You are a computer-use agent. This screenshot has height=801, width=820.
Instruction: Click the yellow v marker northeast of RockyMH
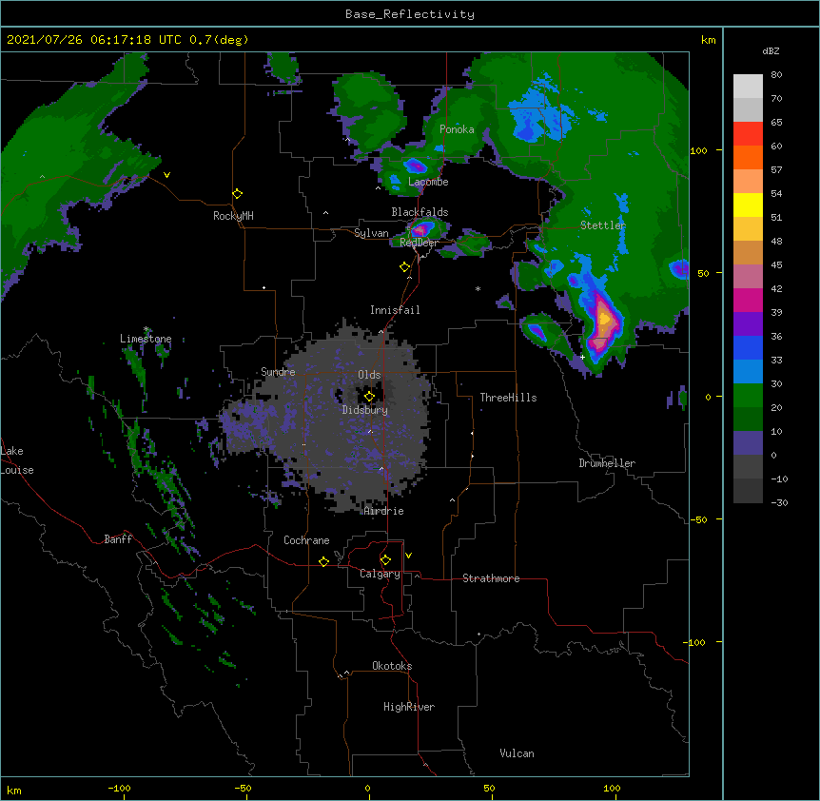pos(166,175)
